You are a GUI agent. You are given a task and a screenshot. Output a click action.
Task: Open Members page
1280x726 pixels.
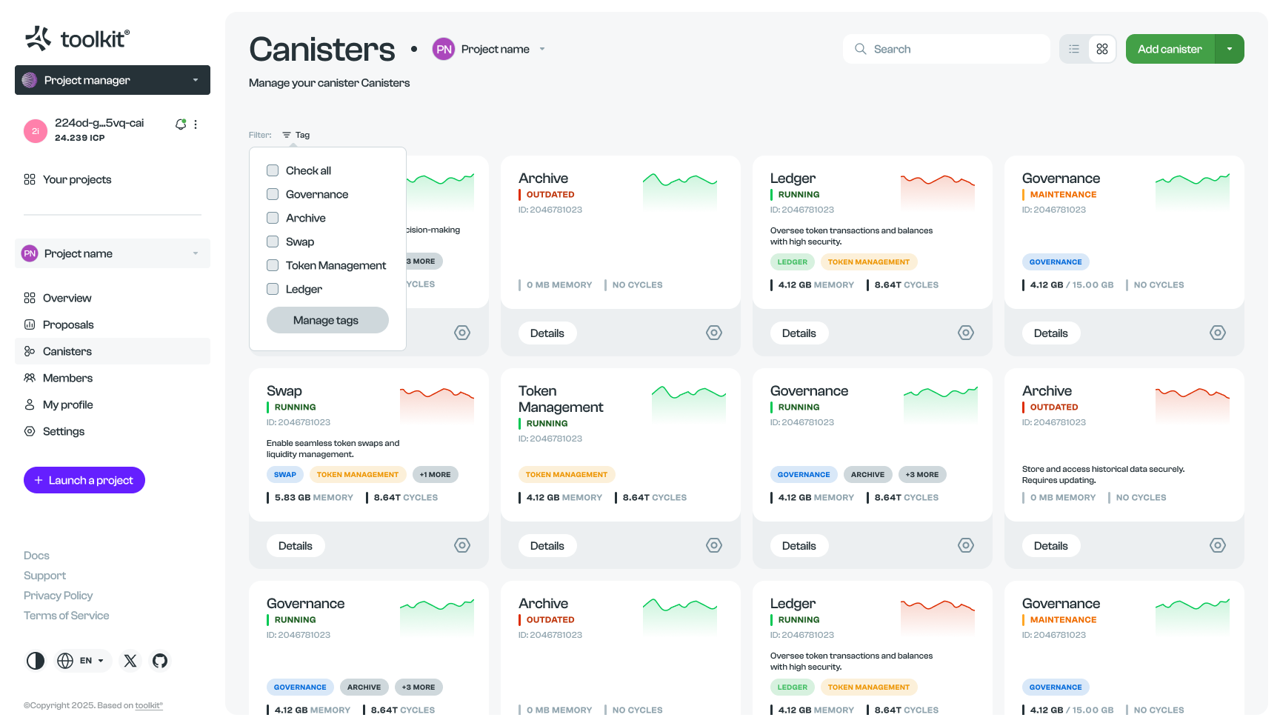[x=113, y=378]
